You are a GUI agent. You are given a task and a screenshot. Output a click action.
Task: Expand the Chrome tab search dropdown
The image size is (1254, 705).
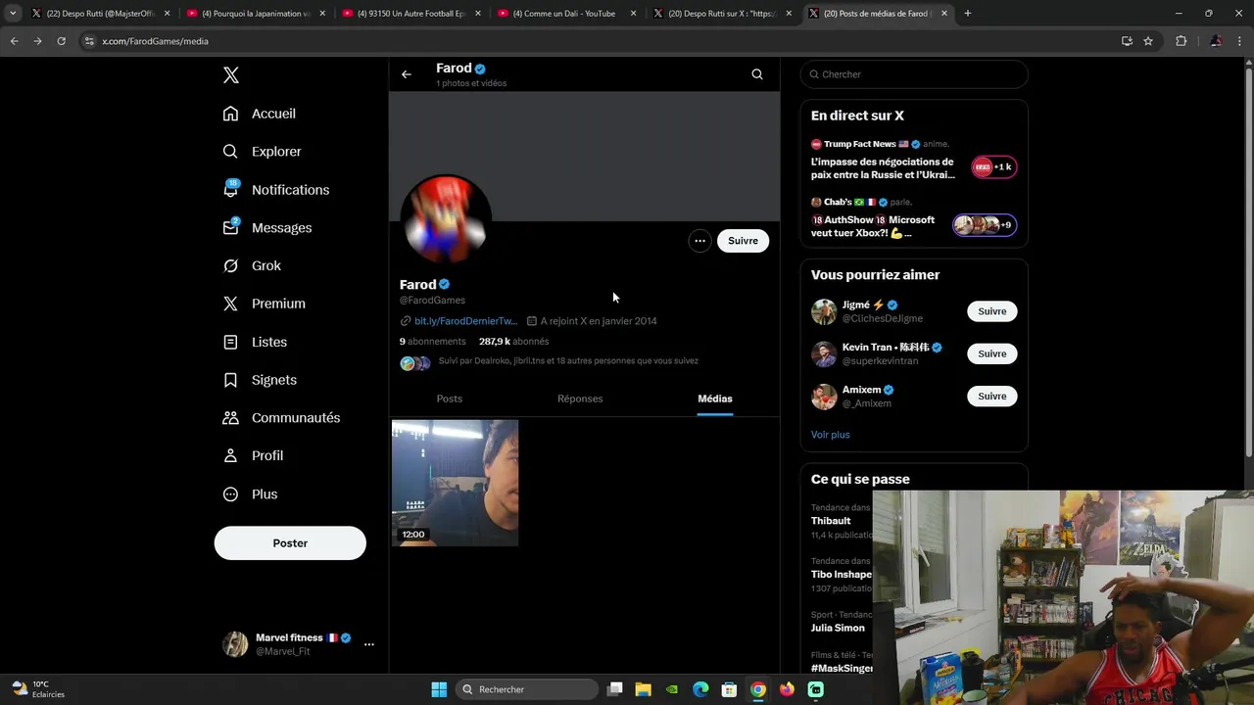pyautogui.click(x=13, y=14)
